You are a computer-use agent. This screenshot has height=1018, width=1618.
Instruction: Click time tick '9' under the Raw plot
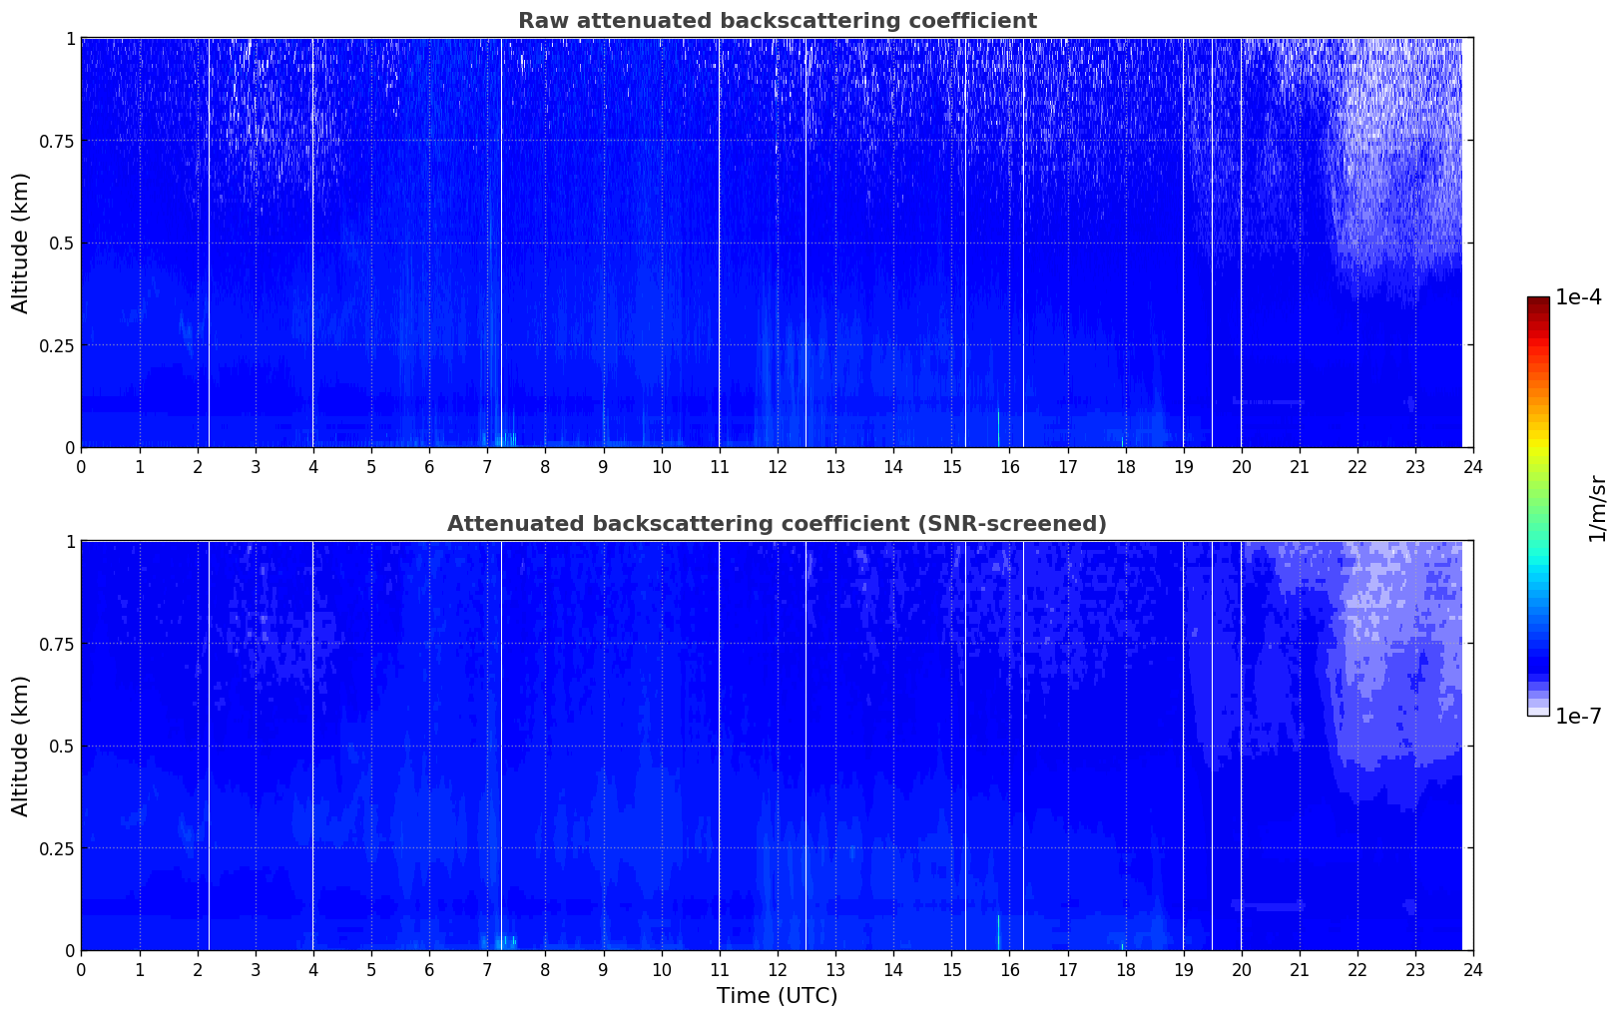(603, 466)
